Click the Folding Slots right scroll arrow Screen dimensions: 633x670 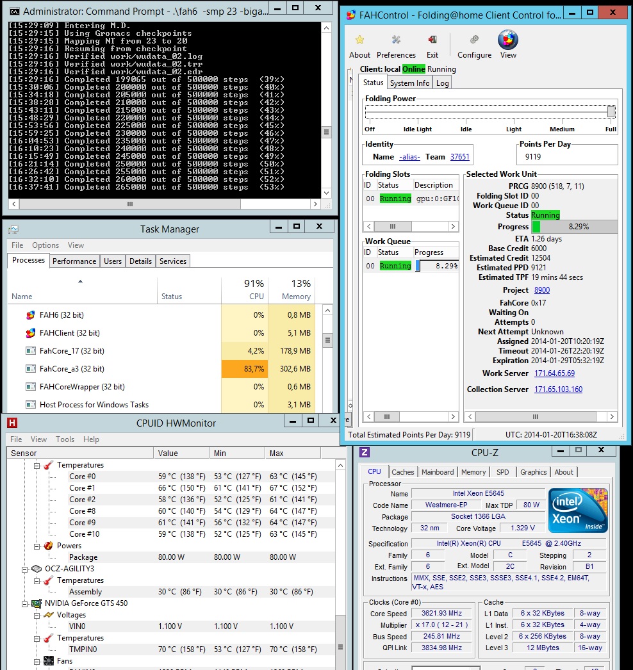point(453,227)
